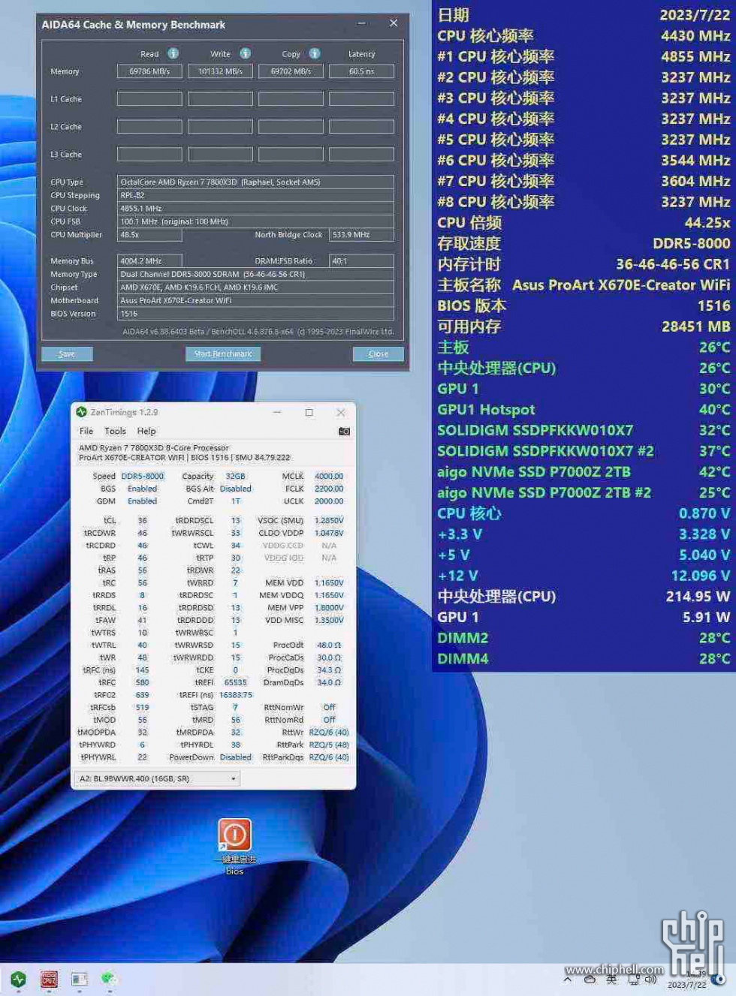The height and width of the screenshot is (996, 736).
Task: Click the BGS Alt value Disabled
Action: (x=236, y=489)
